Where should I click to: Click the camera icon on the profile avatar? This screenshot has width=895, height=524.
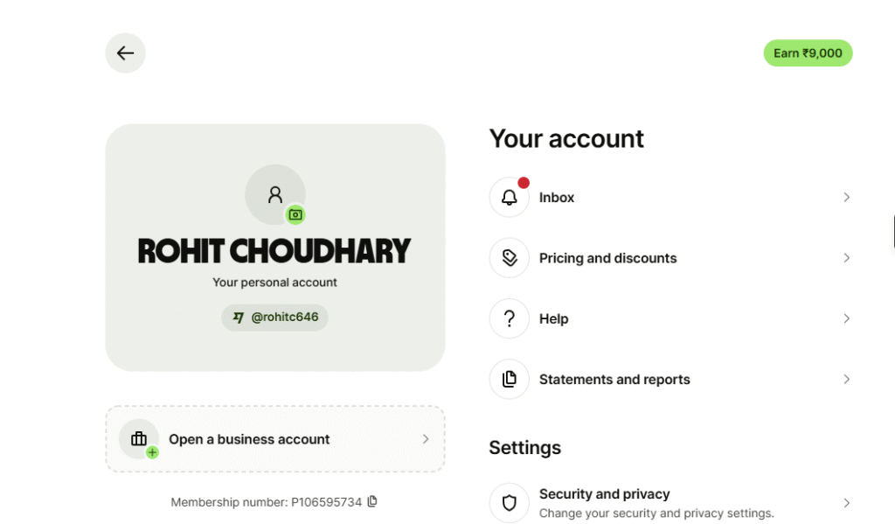tap(295, 214)
